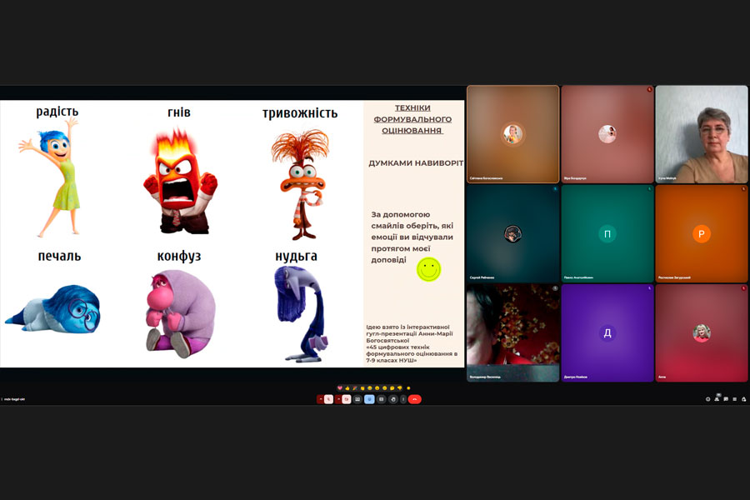Click the конфуз label on slide
This screenshot has width=750, height=500.
[x=179, y=257]
